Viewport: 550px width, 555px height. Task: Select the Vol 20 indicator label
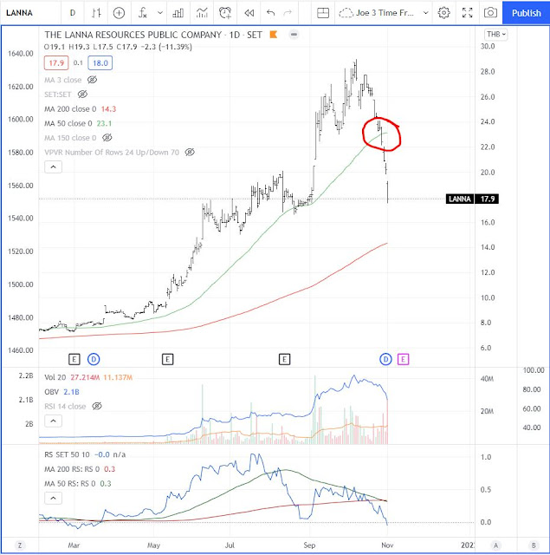55,377
